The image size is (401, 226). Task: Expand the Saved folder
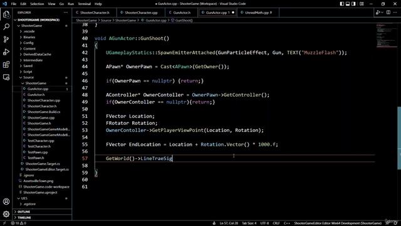[28, 66]
